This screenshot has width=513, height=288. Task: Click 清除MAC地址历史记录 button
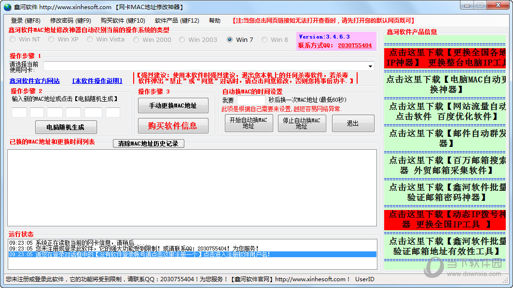pyautogui.click(x=148, y=144)
